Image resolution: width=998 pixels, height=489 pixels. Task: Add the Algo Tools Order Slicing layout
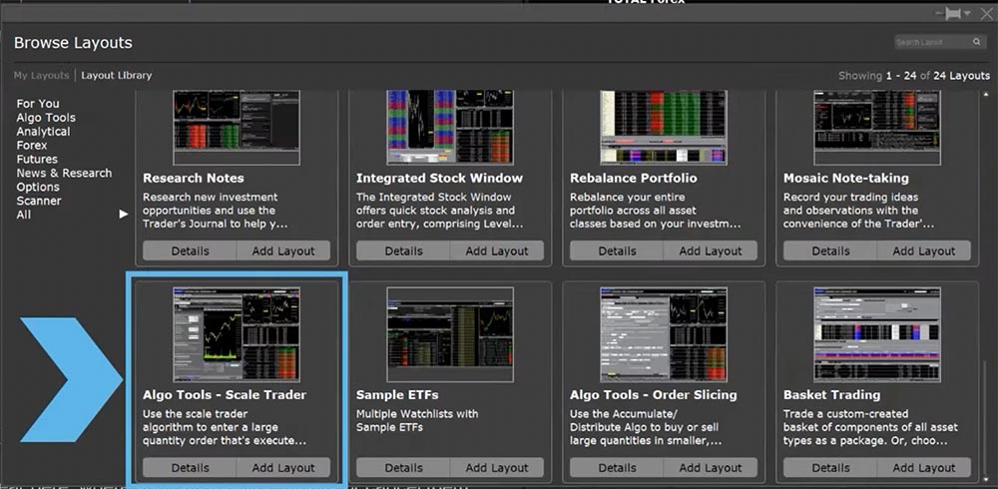click(x=711, y=467)
